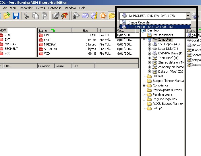The image size is (201, 156).
Task: Collapse the My Computer tree node
Action: point(144,40)
